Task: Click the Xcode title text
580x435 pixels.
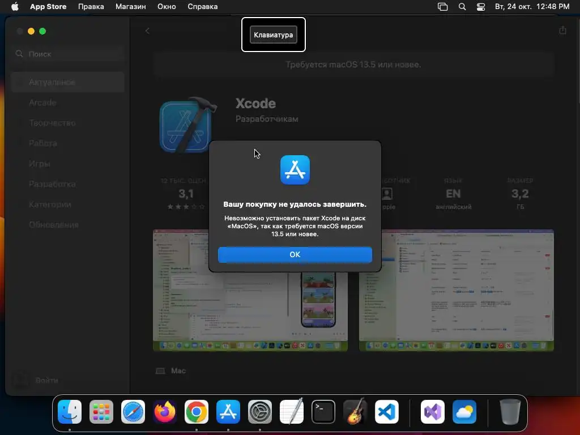Action: (255, 104)
